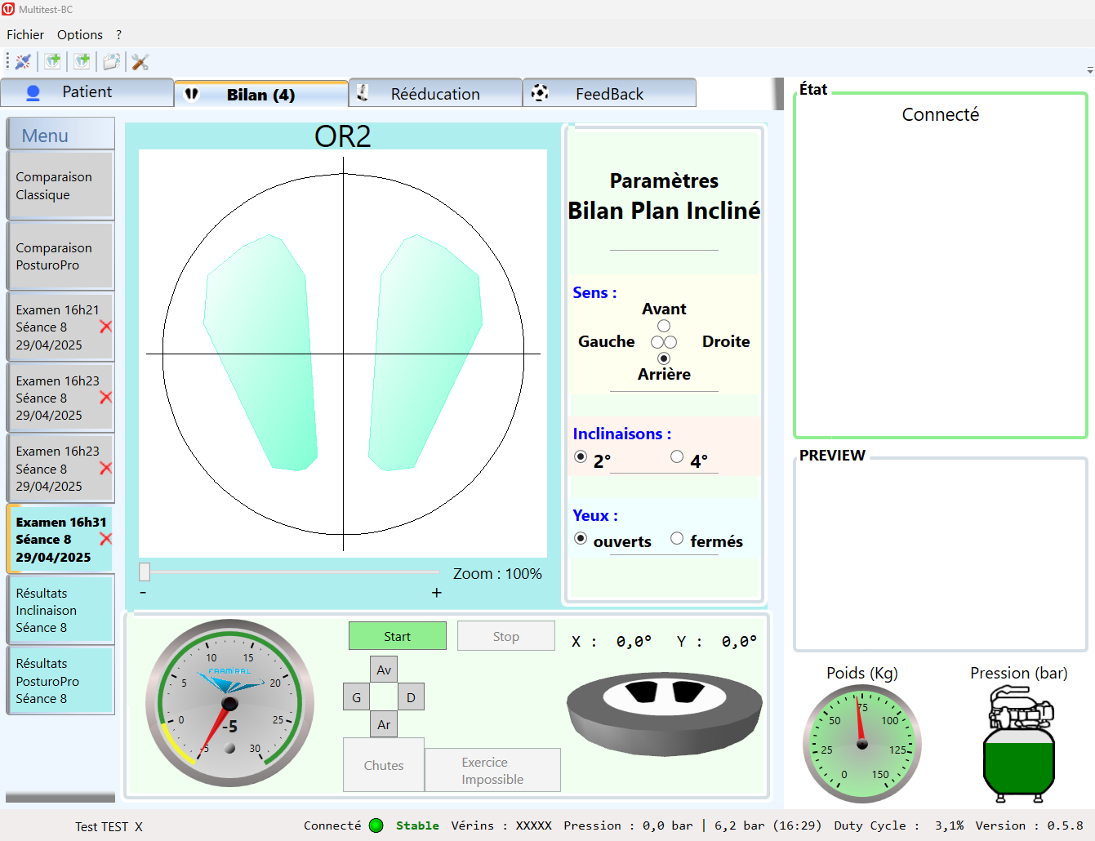1095x841 pixels.
Task: Select the Arrière direction radio button
Action: click(664, 358)
